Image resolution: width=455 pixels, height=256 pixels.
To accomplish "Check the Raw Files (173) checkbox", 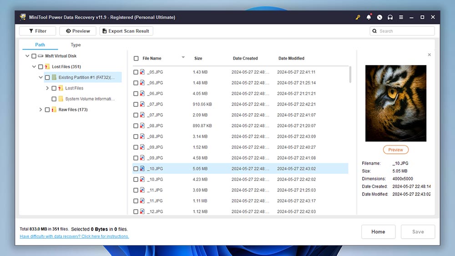I will (47, 110).
